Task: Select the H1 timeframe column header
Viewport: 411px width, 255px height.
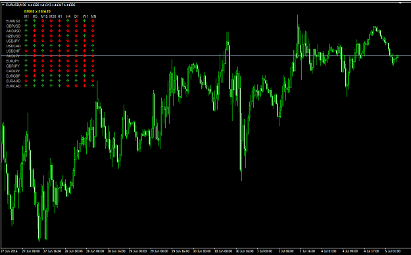Action: click(x=60, y=16)
